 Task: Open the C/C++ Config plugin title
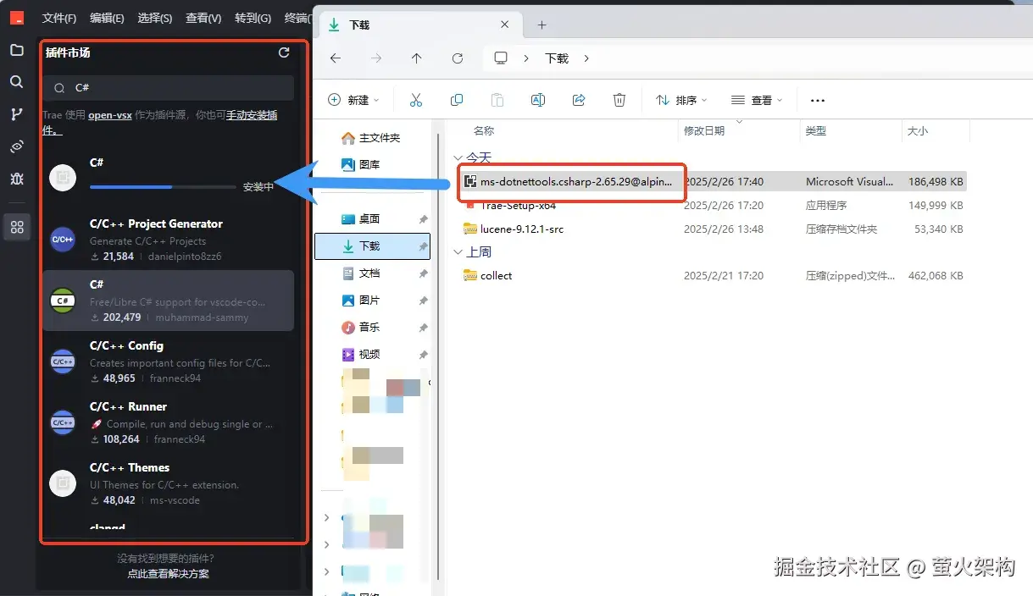(126, 345)
